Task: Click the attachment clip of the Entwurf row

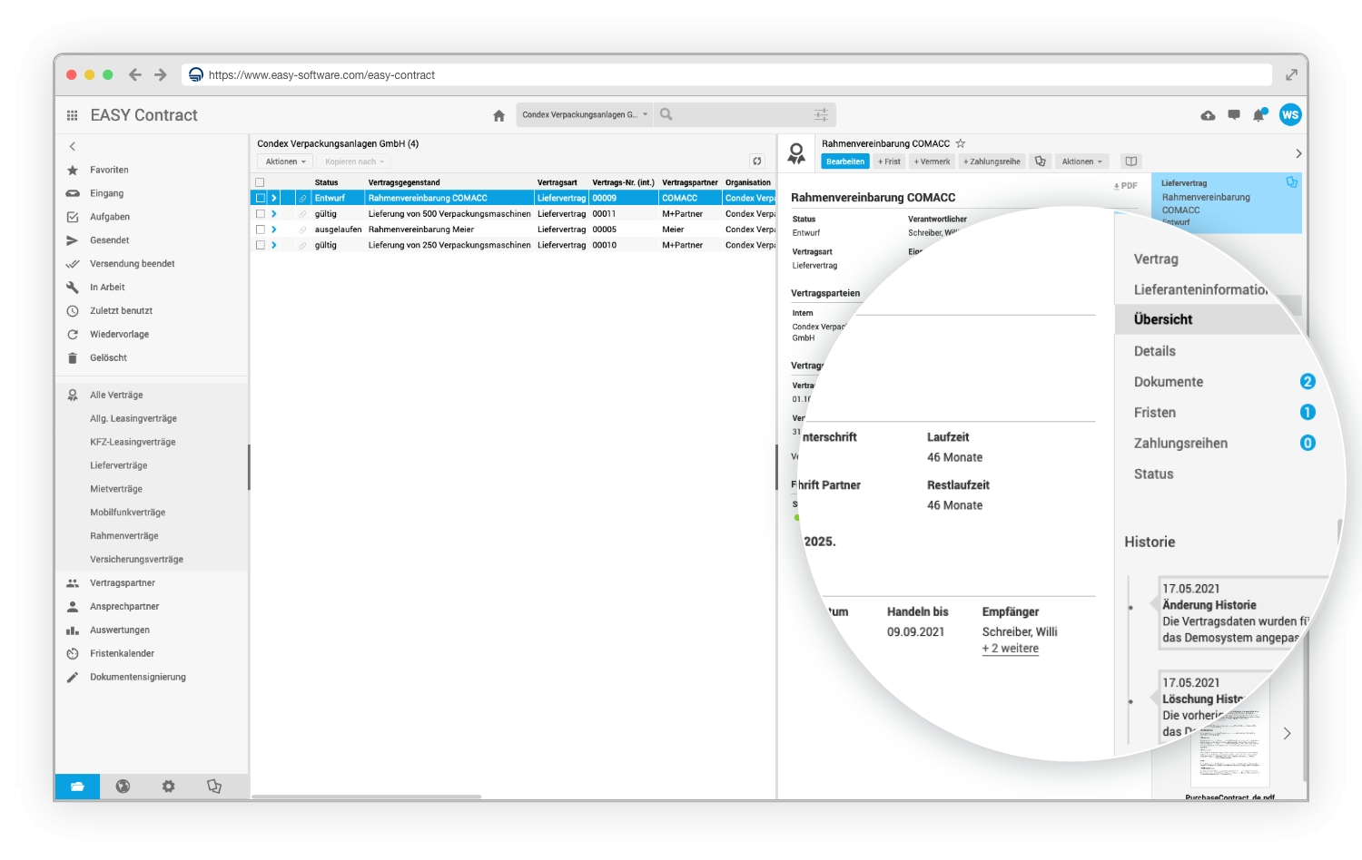Action: tap(303, 198)
